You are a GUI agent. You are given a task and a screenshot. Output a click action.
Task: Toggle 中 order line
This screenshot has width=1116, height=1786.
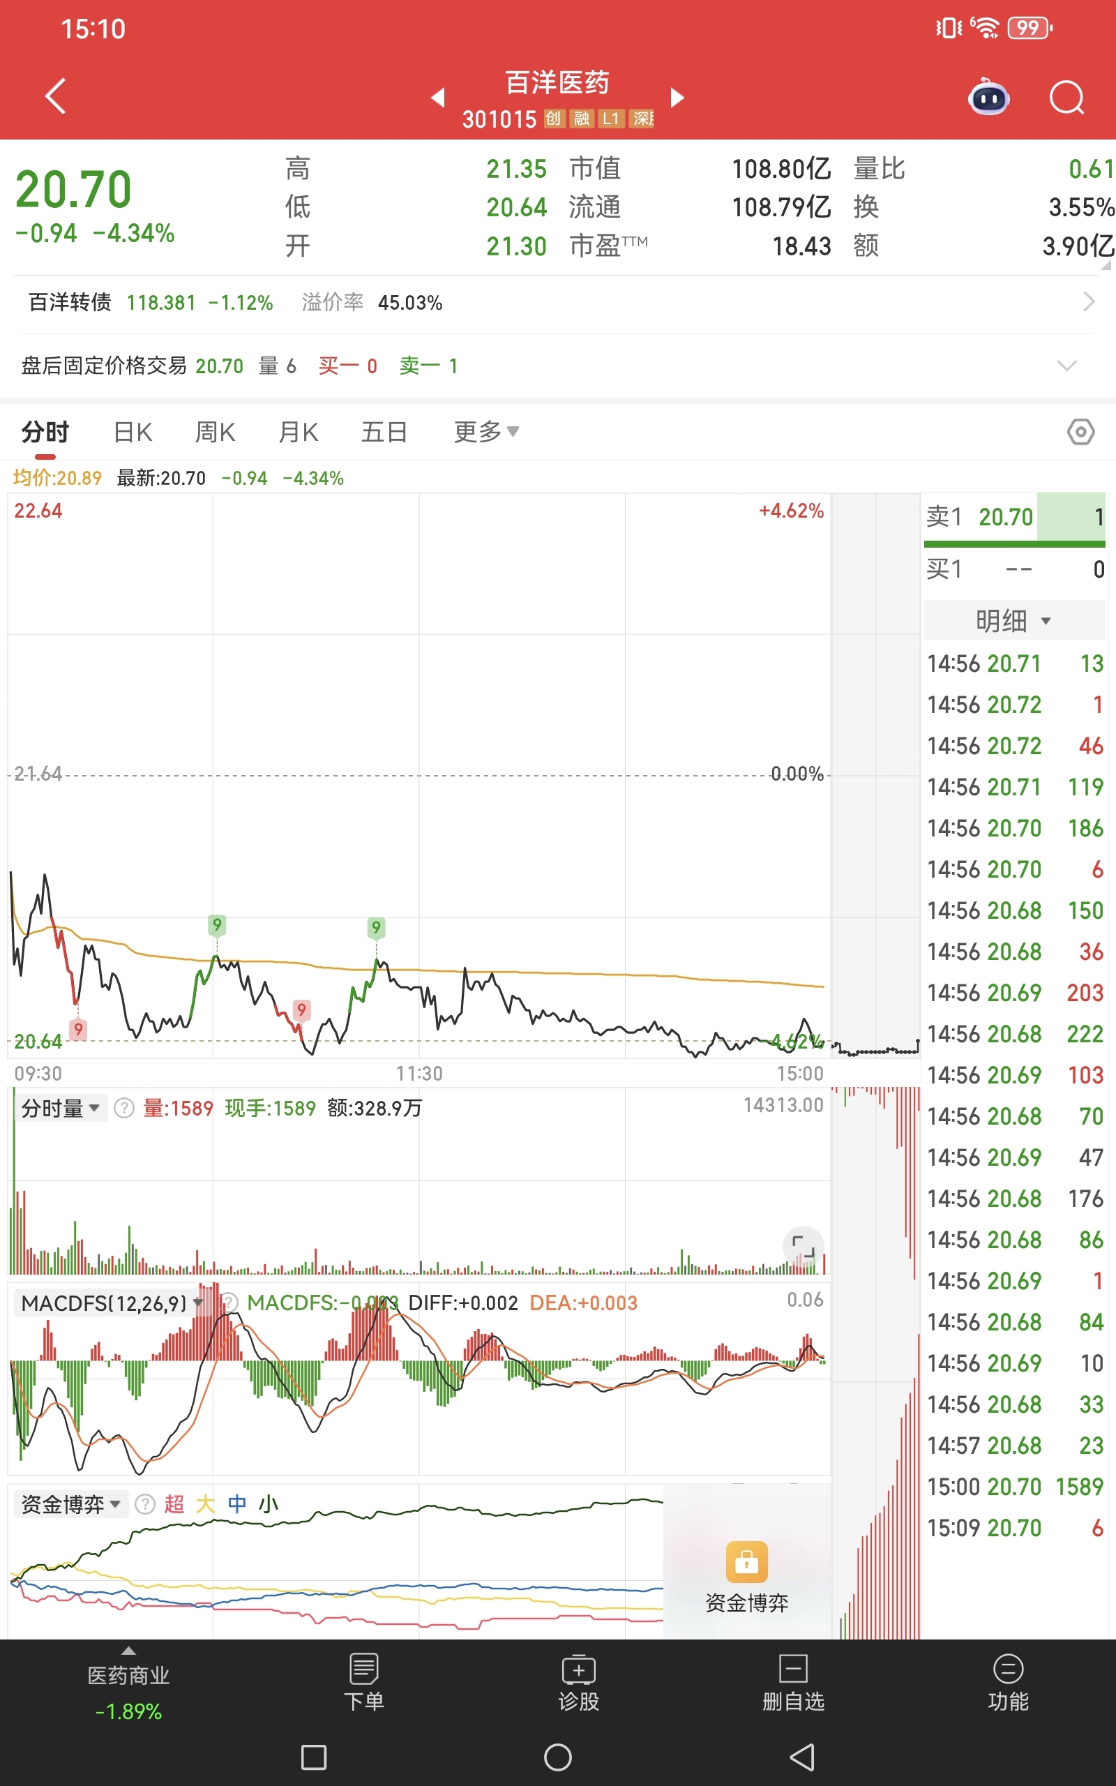(x=237, y=1504)
